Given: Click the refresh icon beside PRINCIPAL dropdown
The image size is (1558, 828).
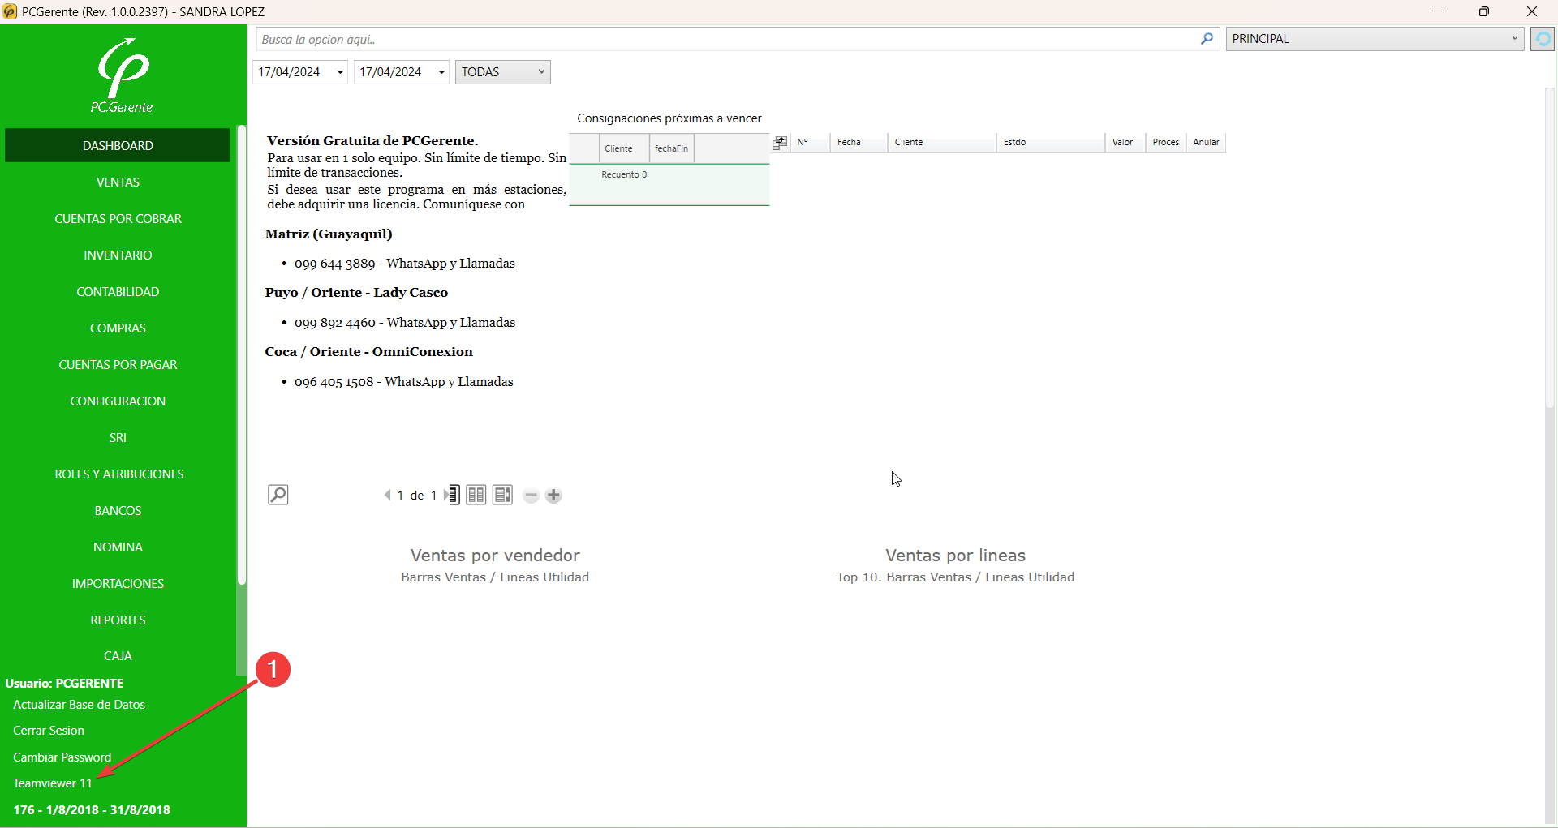Looking at the screenshot, I should [x=1542, y=38].
